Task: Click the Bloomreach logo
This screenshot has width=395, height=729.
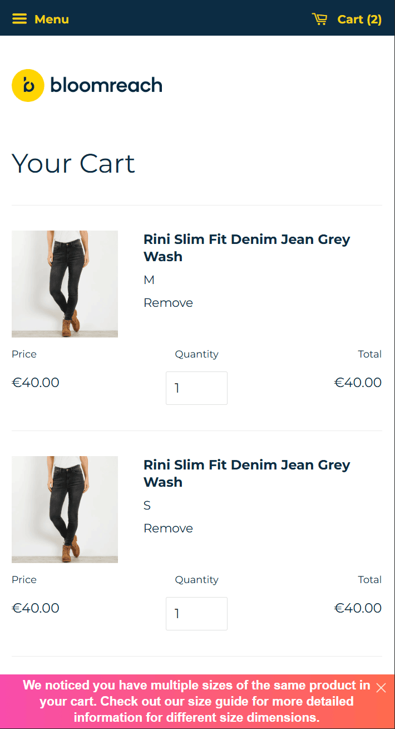Action: pos(87,85)
